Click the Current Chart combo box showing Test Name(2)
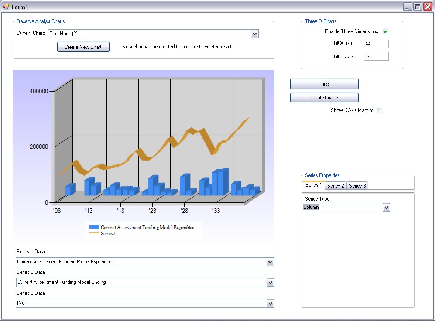Image resolution: width=435 pixels, height=321 pixels. tap(153, 34)
